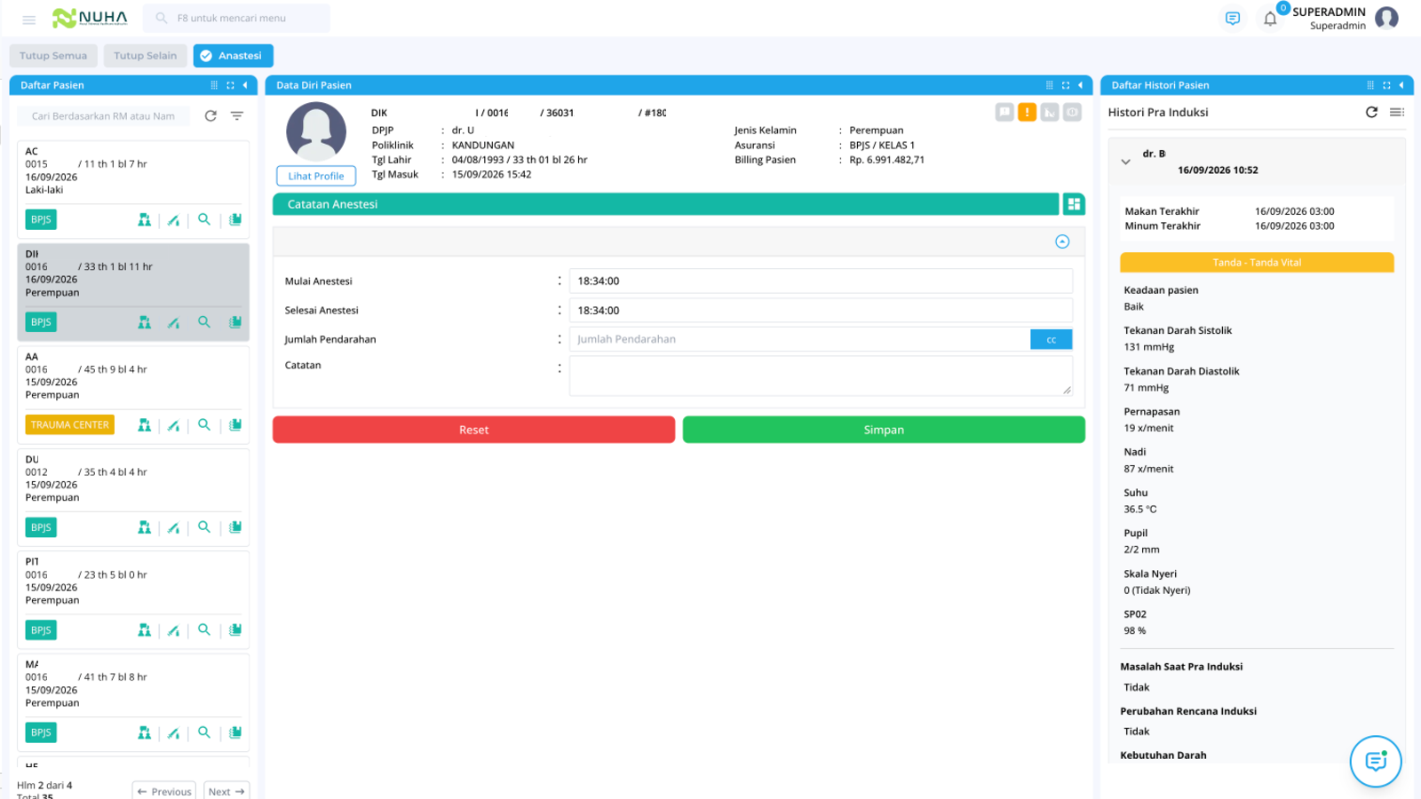Click the red Reset button

473,430
